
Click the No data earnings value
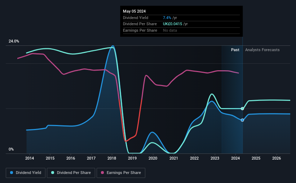coord(170,30)
